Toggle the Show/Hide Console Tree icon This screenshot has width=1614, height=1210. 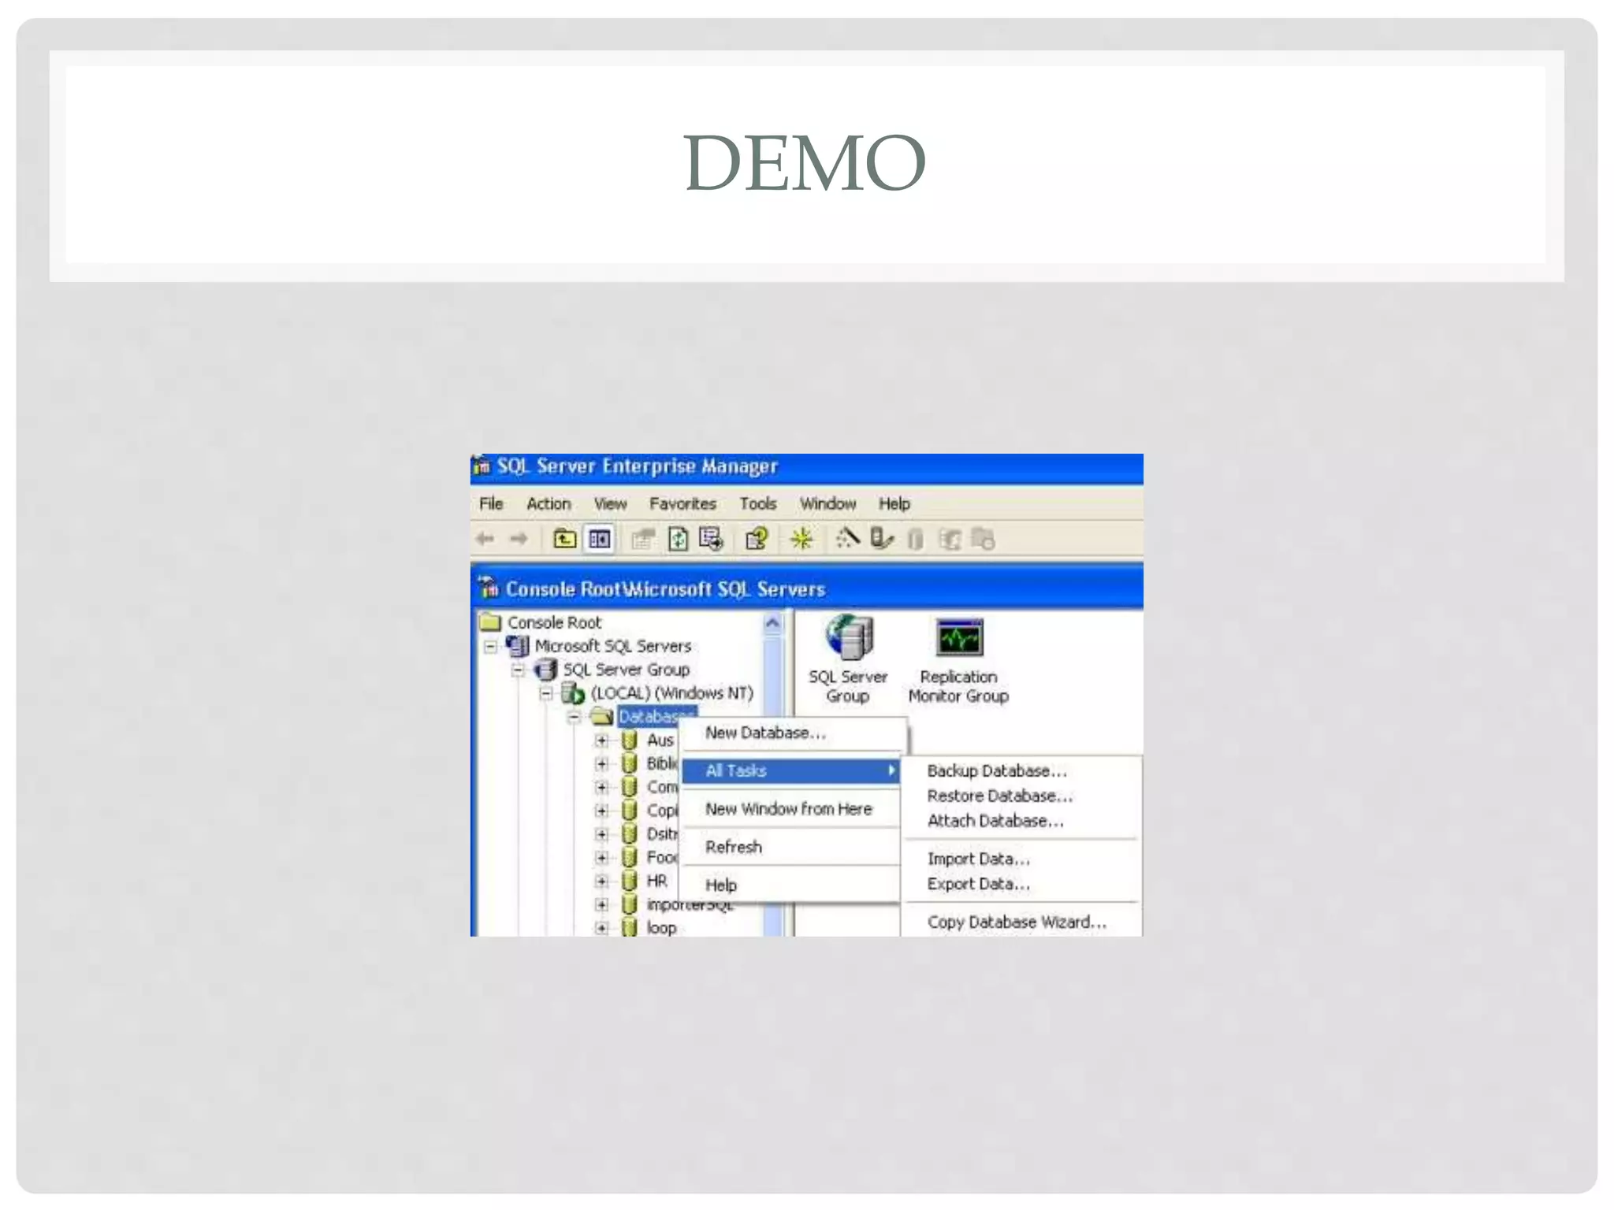click(x=600, y=539)
